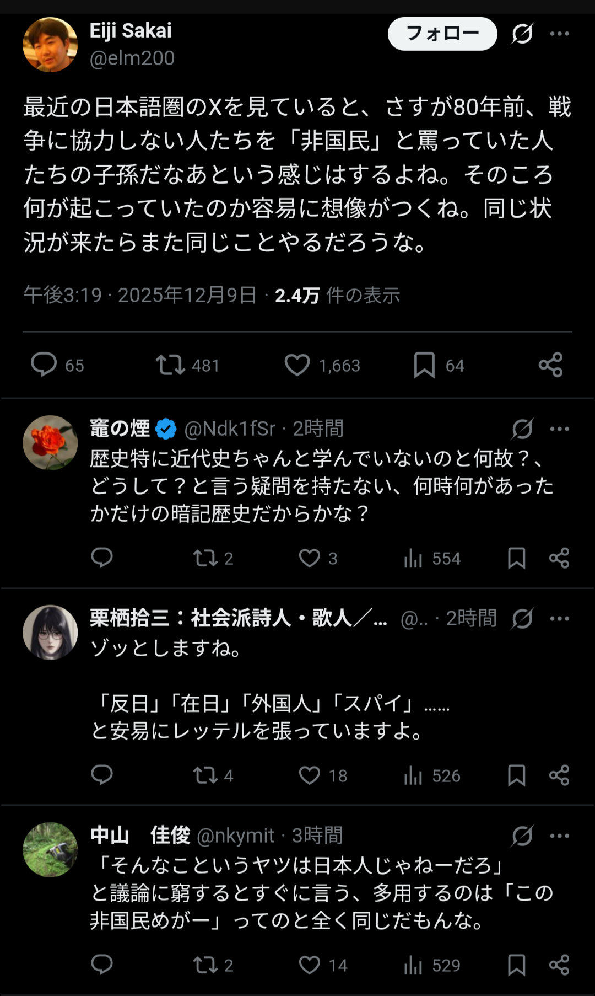Open more options on 竈の煙's reply

pyautogui.click(x=559, y=429)
